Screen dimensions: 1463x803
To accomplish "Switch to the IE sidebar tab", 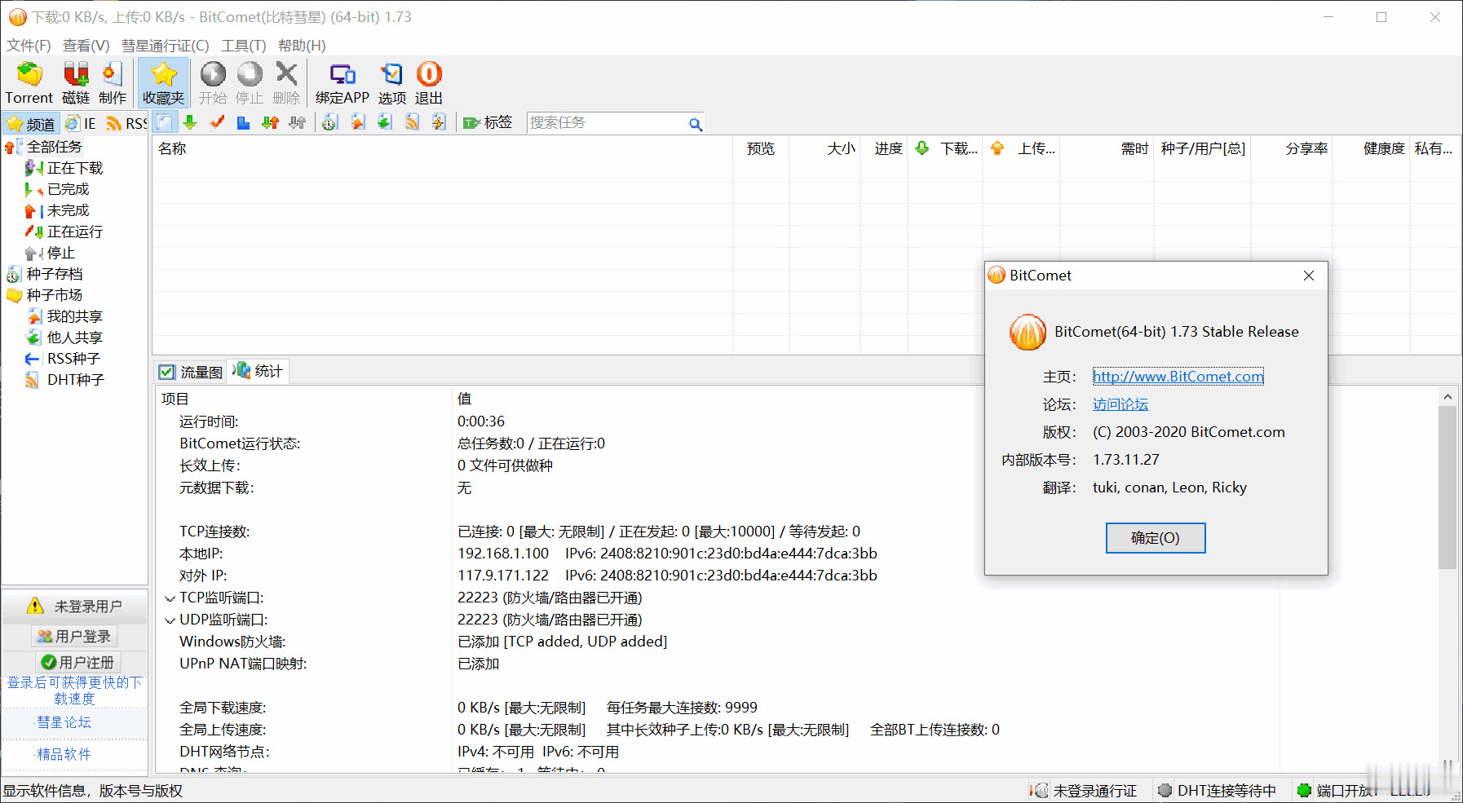I will tap(81, 124).
